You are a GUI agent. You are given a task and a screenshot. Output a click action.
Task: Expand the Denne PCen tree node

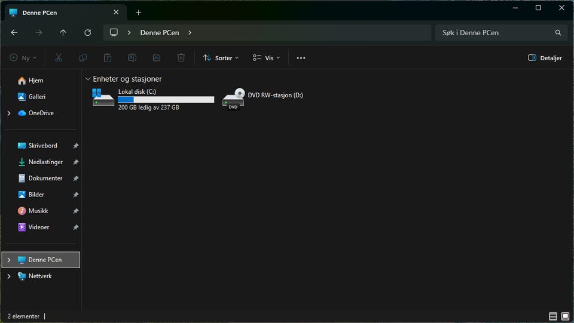[x=9, y=260]
